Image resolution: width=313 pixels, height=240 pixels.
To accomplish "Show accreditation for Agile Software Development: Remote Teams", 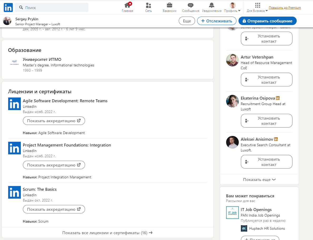I will click(54, 121).
